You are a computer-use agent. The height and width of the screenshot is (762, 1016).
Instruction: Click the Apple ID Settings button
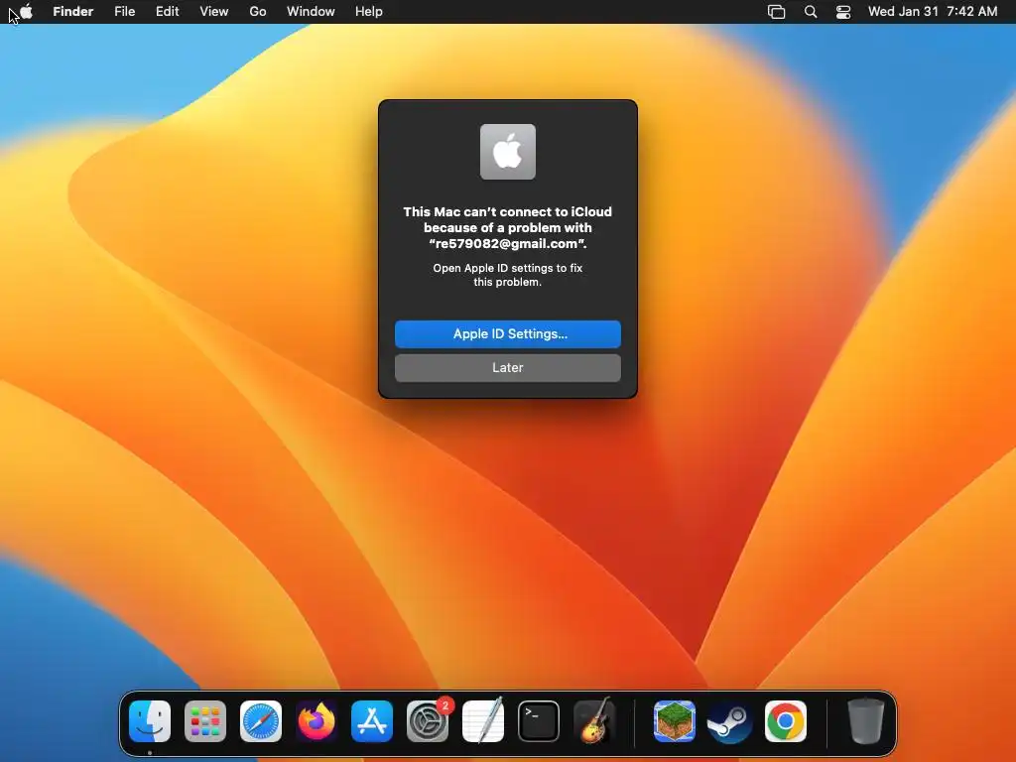click(507, 333)
